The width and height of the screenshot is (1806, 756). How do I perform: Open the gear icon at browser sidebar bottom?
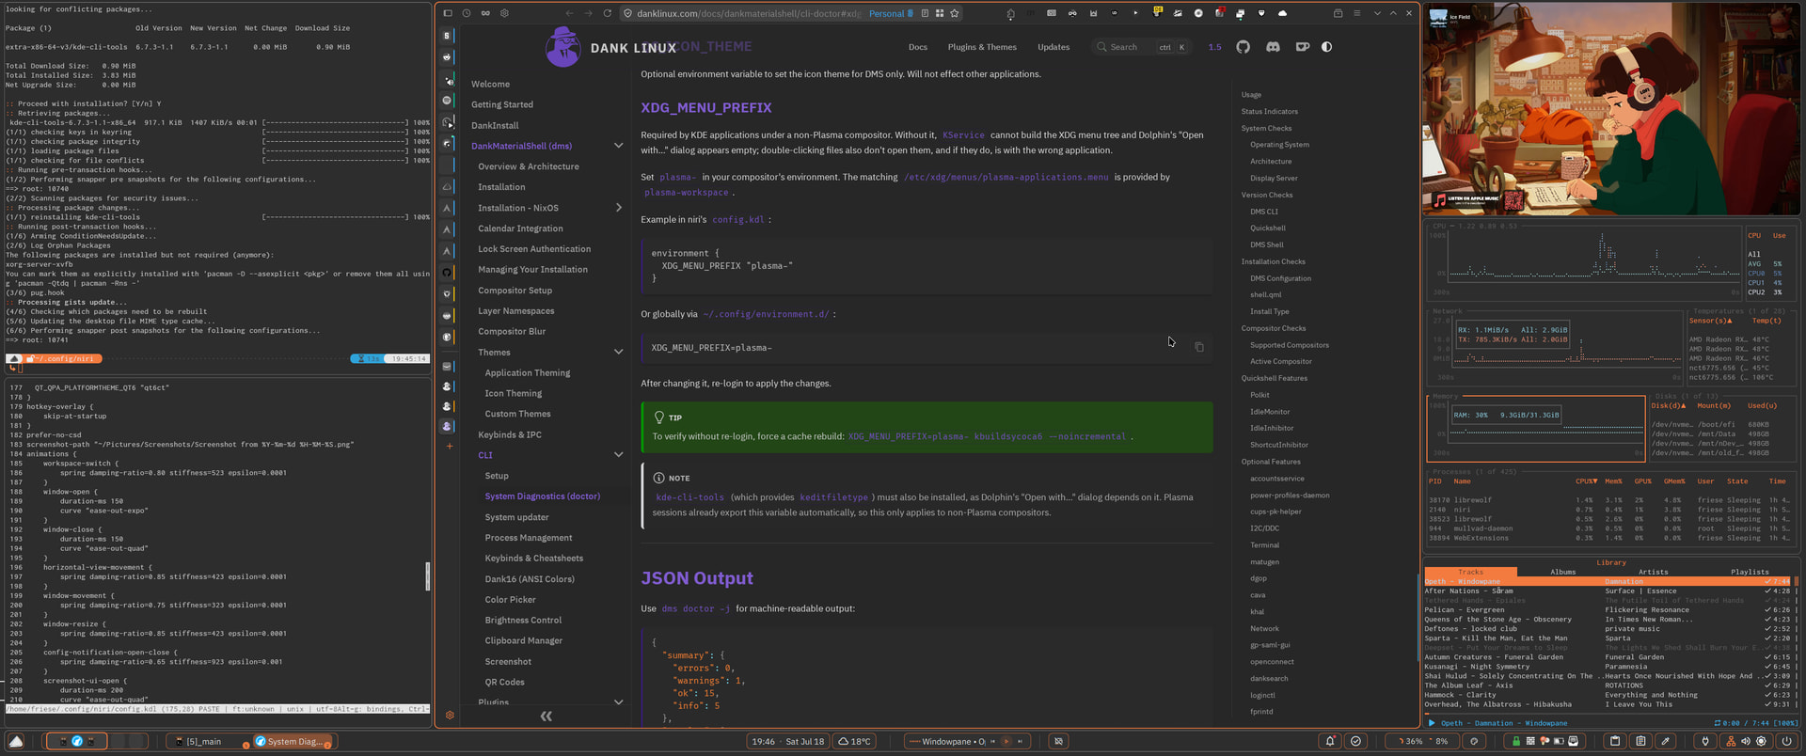[x=450, y=716]
